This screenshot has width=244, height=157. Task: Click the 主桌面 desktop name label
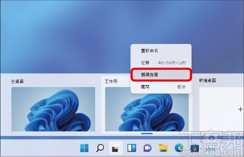point(17,81)
